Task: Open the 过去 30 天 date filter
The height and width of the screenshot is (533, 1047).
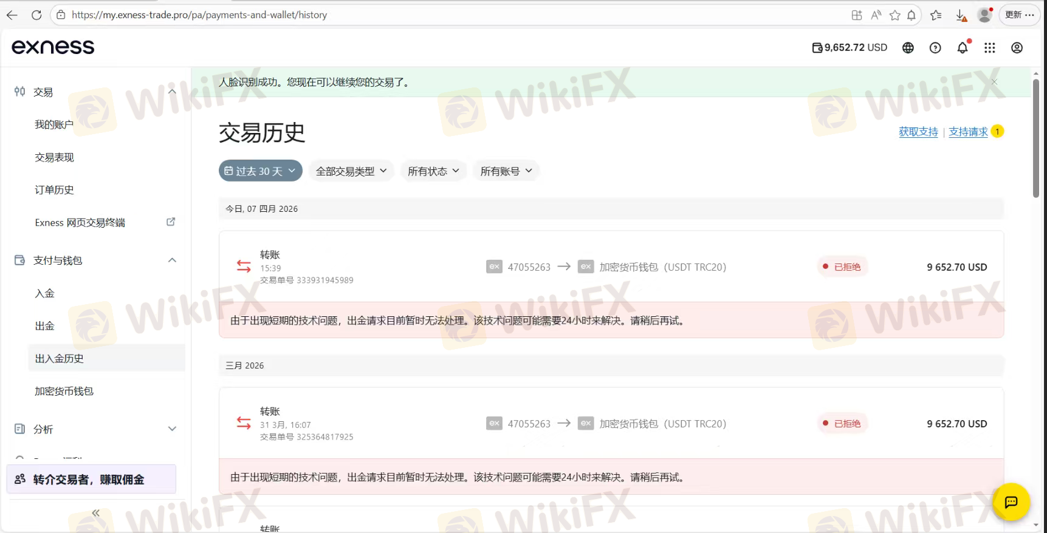Action: 261,171
